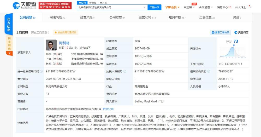Click the 纳税人识别号 help icon
Viewport: 261px width, 137px height.
point(125,71)
